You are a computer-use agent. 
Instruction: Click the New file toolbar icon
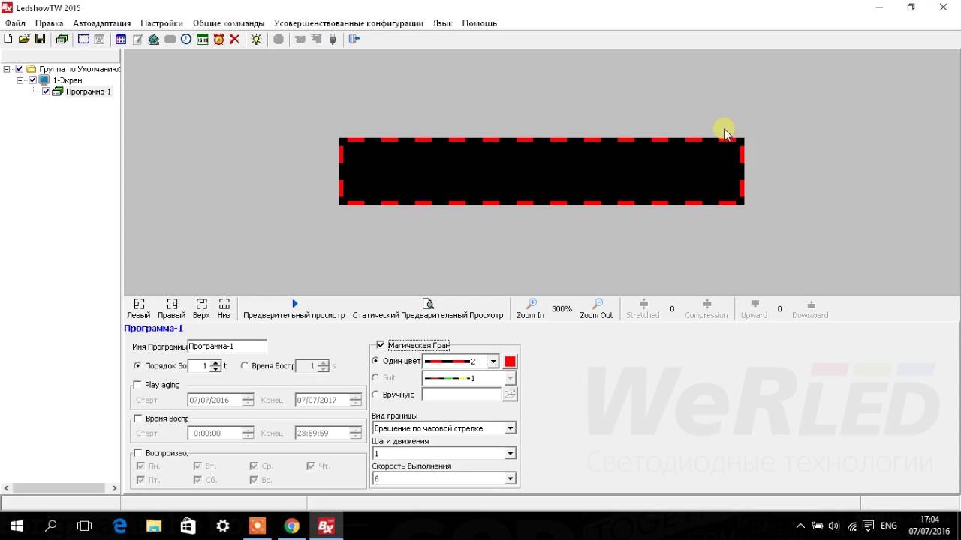[x=8, y=39]
